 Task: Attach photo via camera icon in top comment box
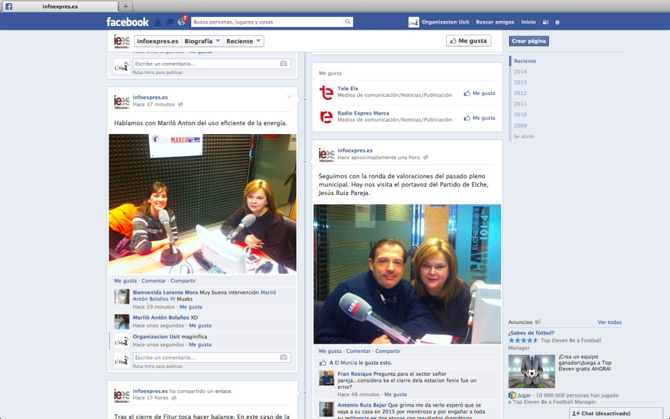tap(283, 64)
